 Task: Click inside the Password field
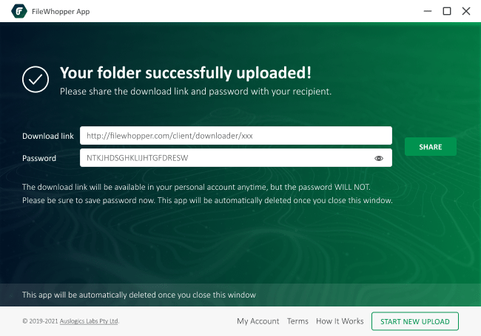click(x=236, y=158)
